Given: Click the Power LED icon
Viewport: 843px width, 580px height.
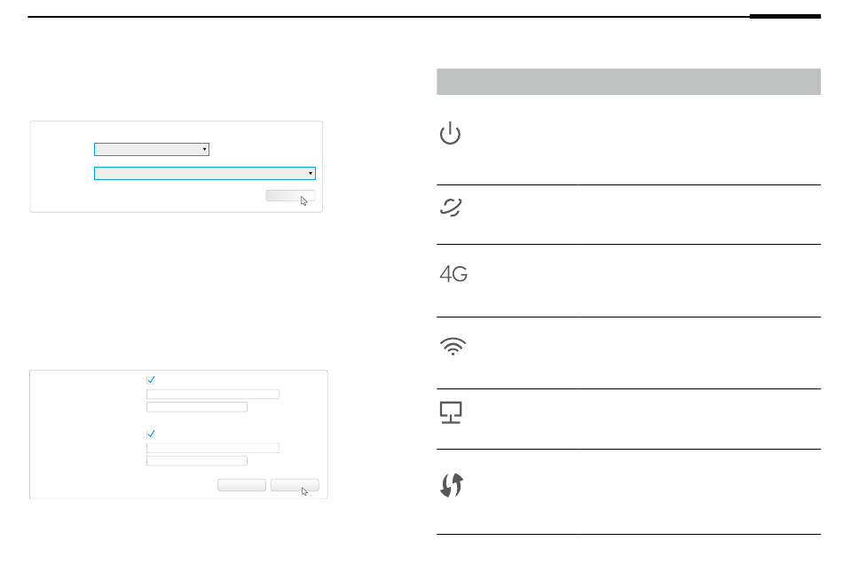Looking at the screenshot, I should pyautogui.click(x=451, y=134).
